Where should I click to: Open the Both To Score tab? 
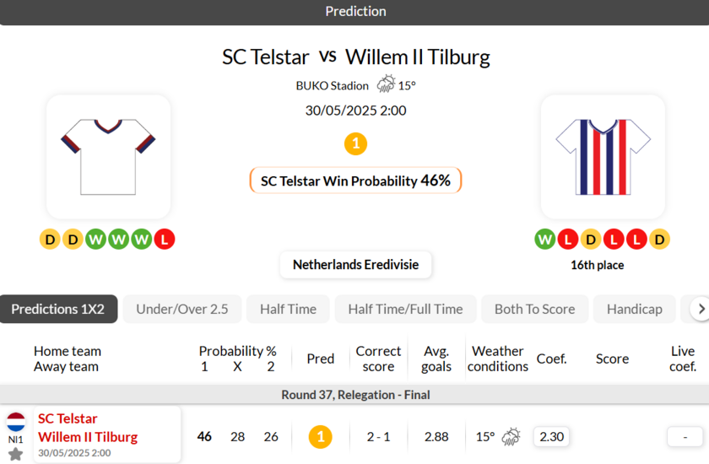tap(534, 309)
